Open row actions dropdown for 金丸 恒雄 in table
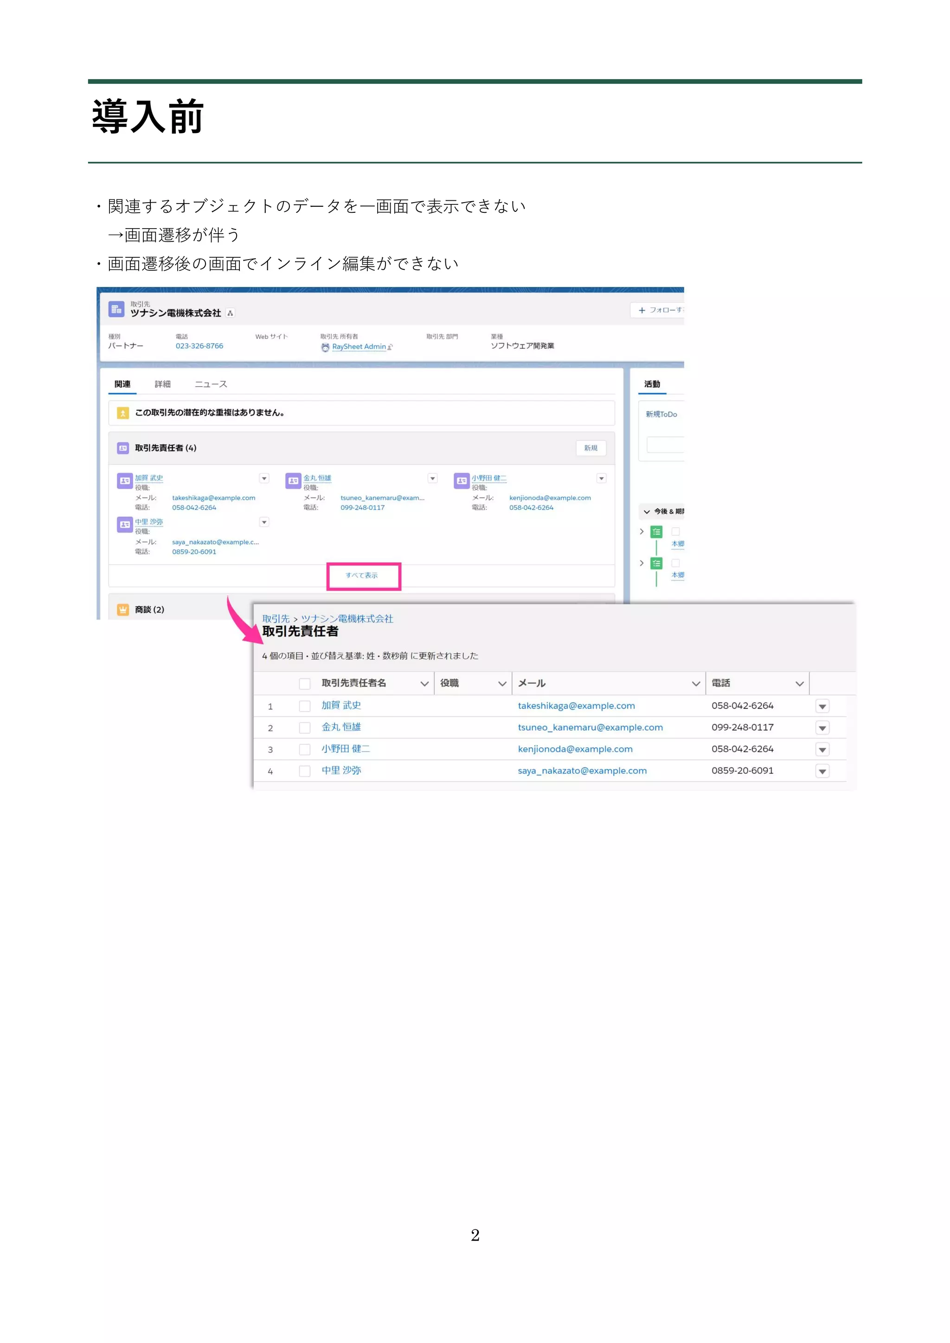The width and height of the screenshot is (950, 1343). click(x=822, y=728)
